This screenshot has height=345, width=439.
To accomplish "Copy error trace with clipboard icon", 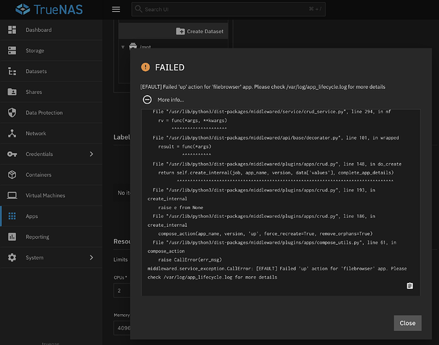I will coord(409,286).
